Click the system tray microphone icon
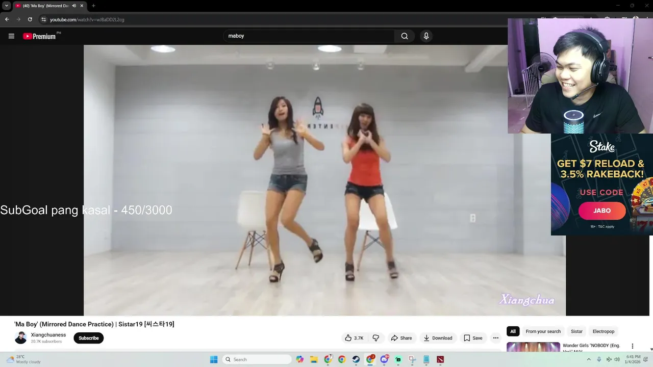Image resolution: width=653 pixels, height=367 pixels. (599, 359)
